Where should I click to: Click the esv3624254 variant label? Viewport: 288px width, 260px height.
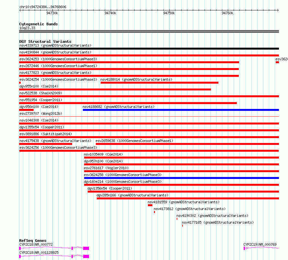pos(58,79)
